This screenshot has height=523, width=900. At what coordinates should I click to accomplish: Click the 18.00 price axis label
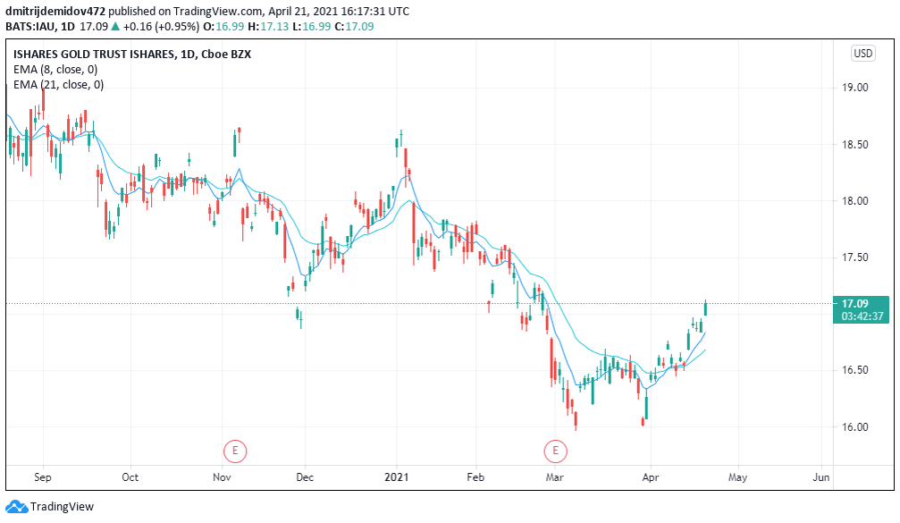(x=855, y=201)
